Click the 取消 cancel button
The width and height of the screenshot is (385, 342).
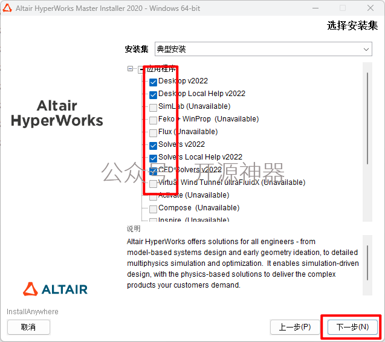(x=28, y=327)
